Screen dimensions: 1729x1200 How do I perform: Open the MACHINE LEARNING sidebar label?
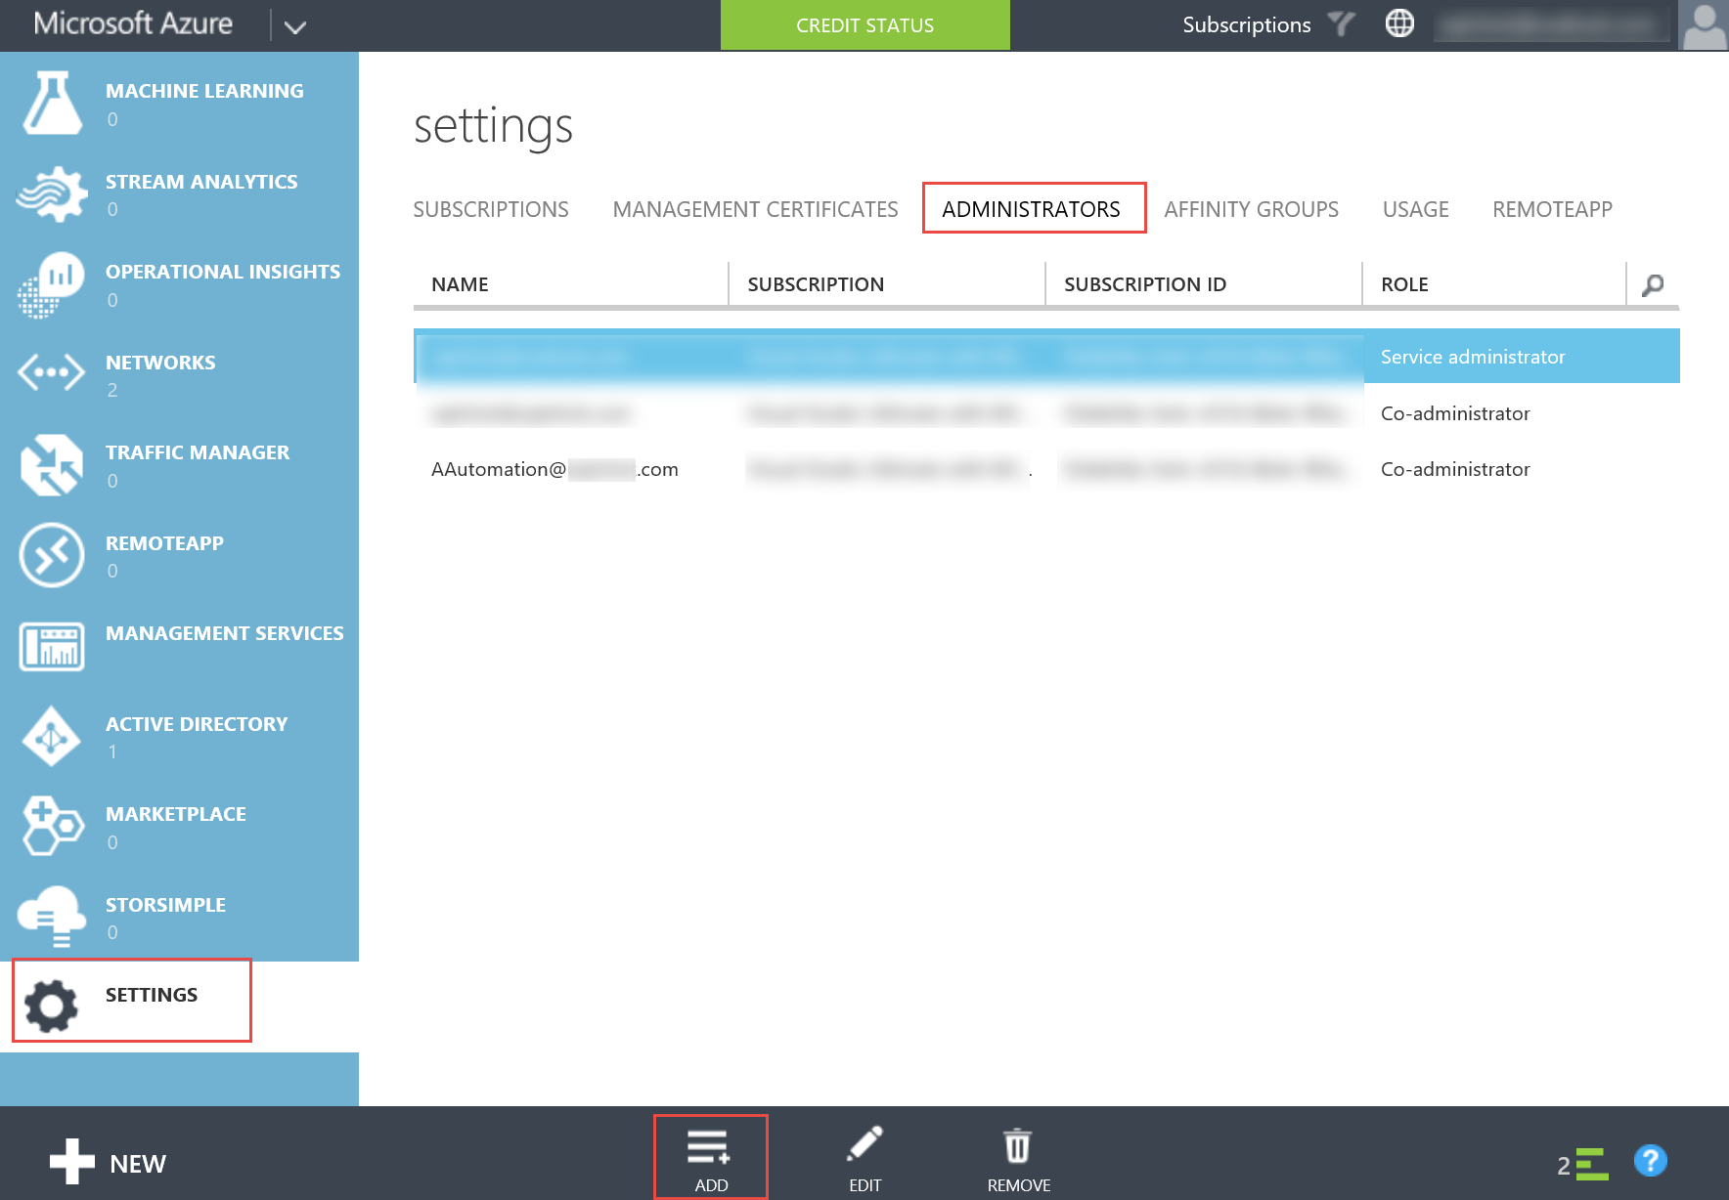click(204, 91)
